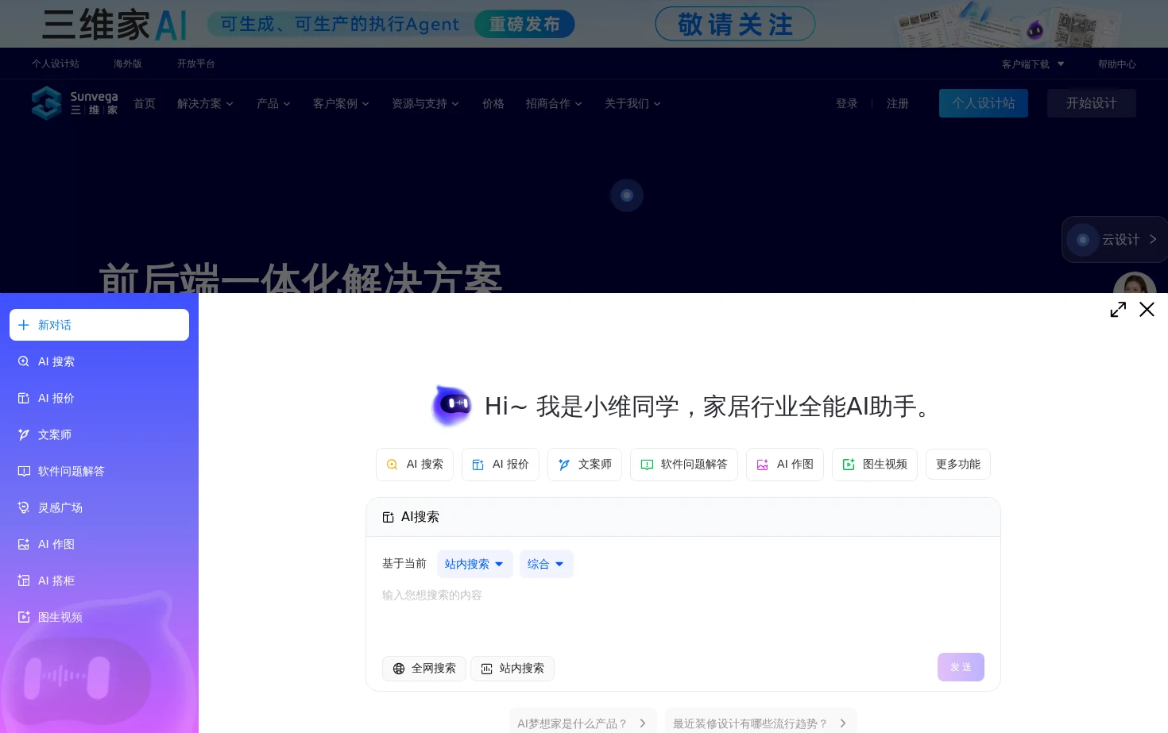
Task: Click the glowing orb icon in hero
Action: point(627,195)
